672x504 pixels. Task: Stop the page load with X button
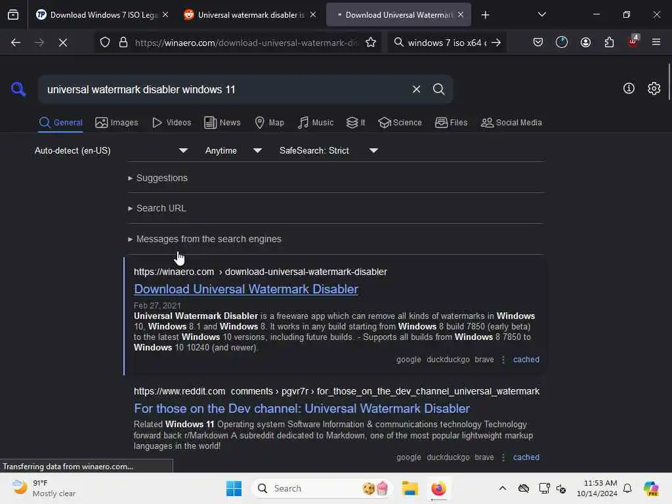click(62, 43)
